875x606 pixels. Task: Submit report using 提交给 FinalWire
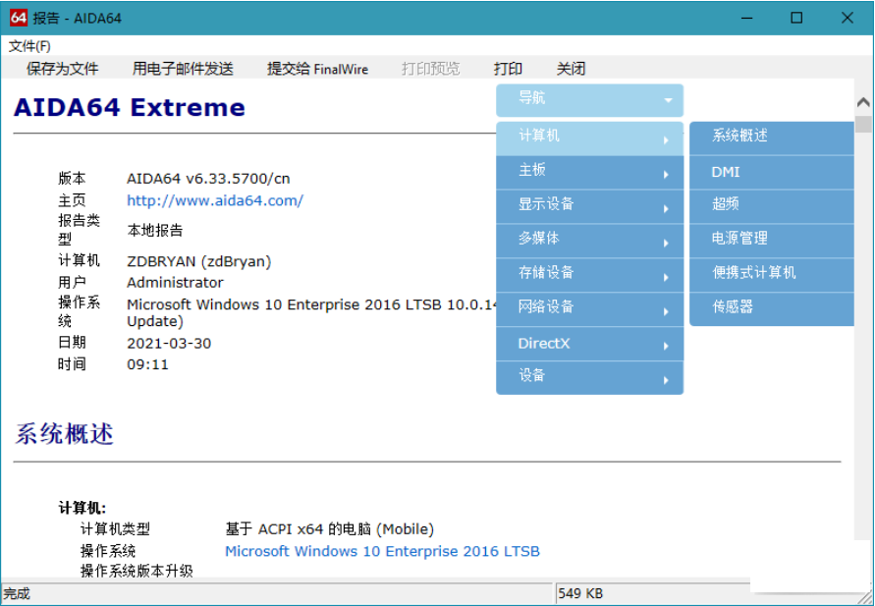316,69
